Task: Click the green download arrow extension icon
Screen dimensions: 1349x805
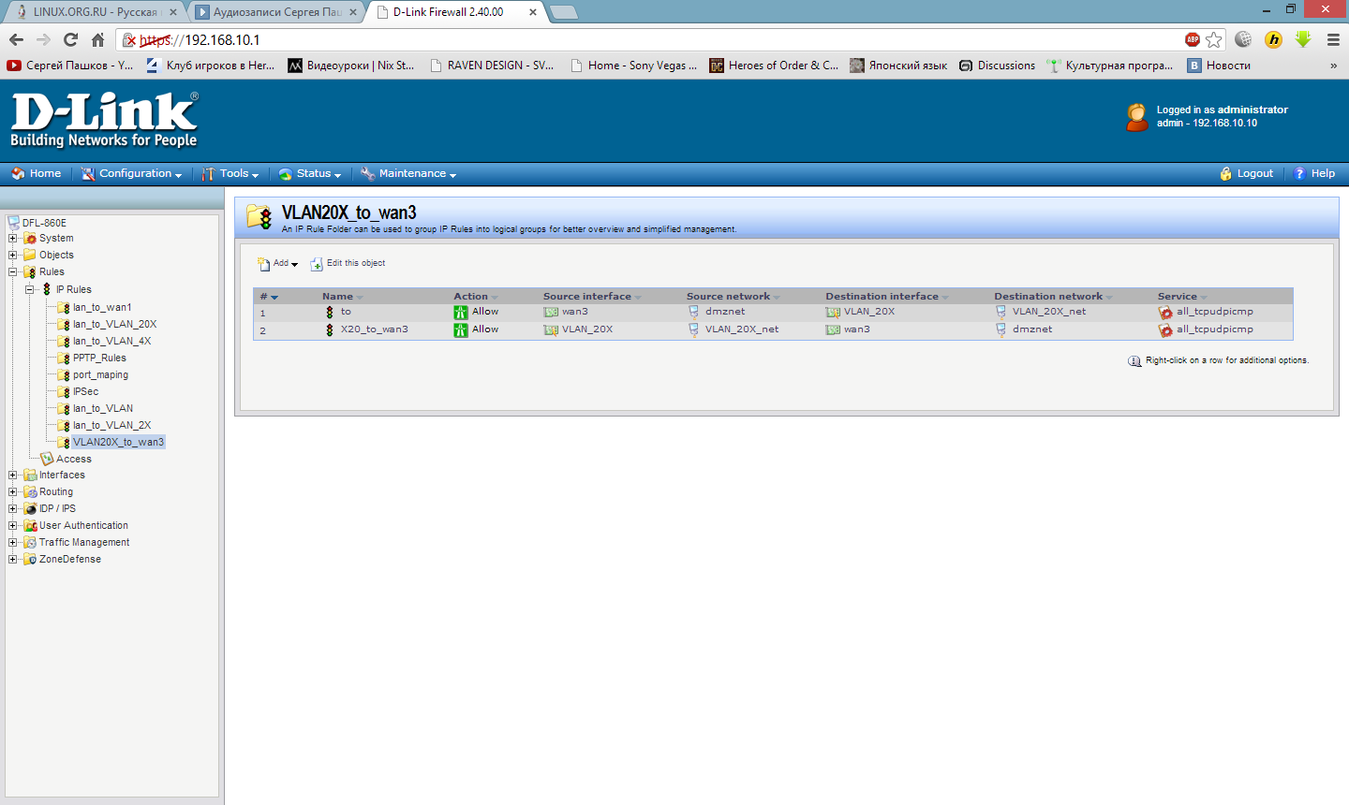Action: tap(1303, 39)
